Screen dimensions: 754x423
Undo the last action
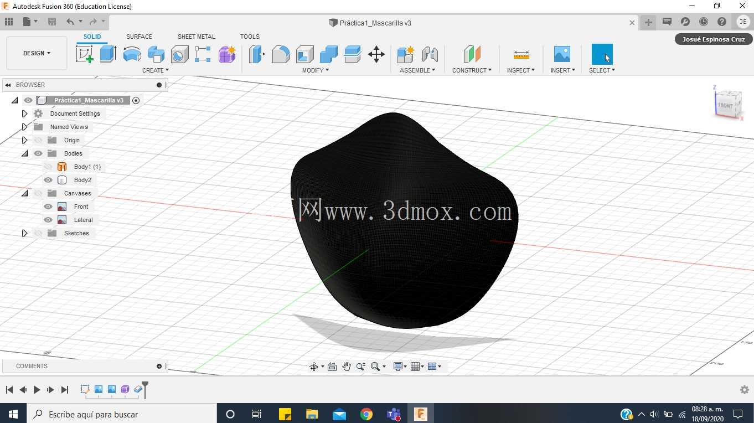click(x=70, y=22)
